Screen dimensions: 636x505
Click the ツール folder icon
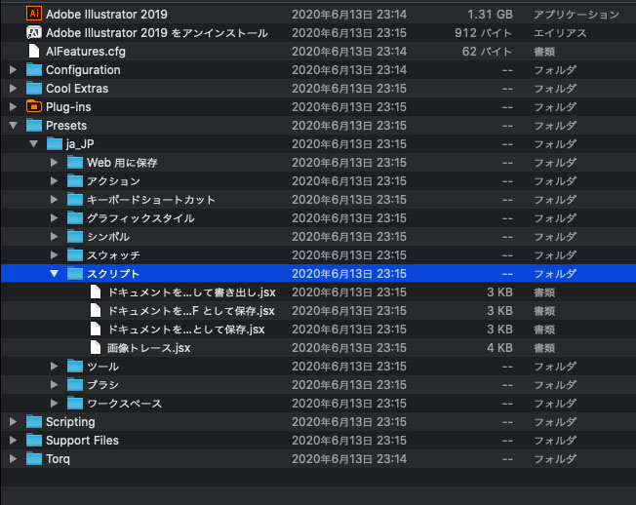point(75,366)
